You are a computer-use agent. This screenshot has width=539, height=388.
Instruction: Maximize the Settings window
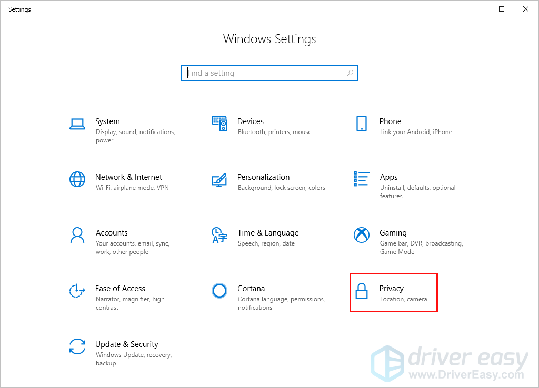click(x=502, y=9)
